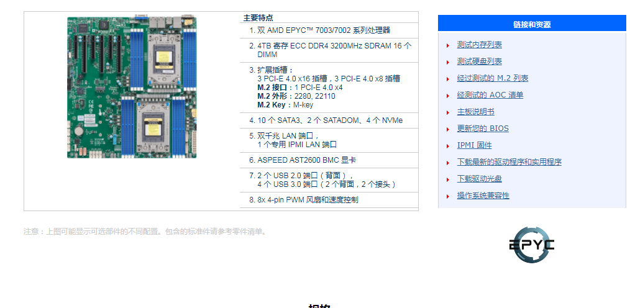Follow the 更新您的 BIOS link
The image size is (630, 308).
pyautogui.click(x=482, y=129)
